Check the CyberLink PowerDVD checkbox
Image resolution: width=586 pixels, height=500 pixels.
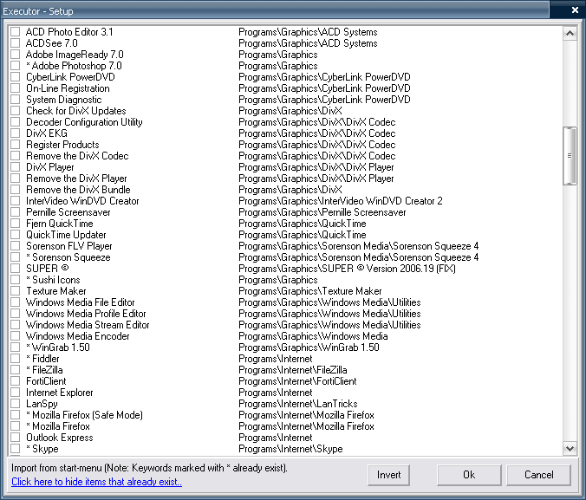coord(16,77)
